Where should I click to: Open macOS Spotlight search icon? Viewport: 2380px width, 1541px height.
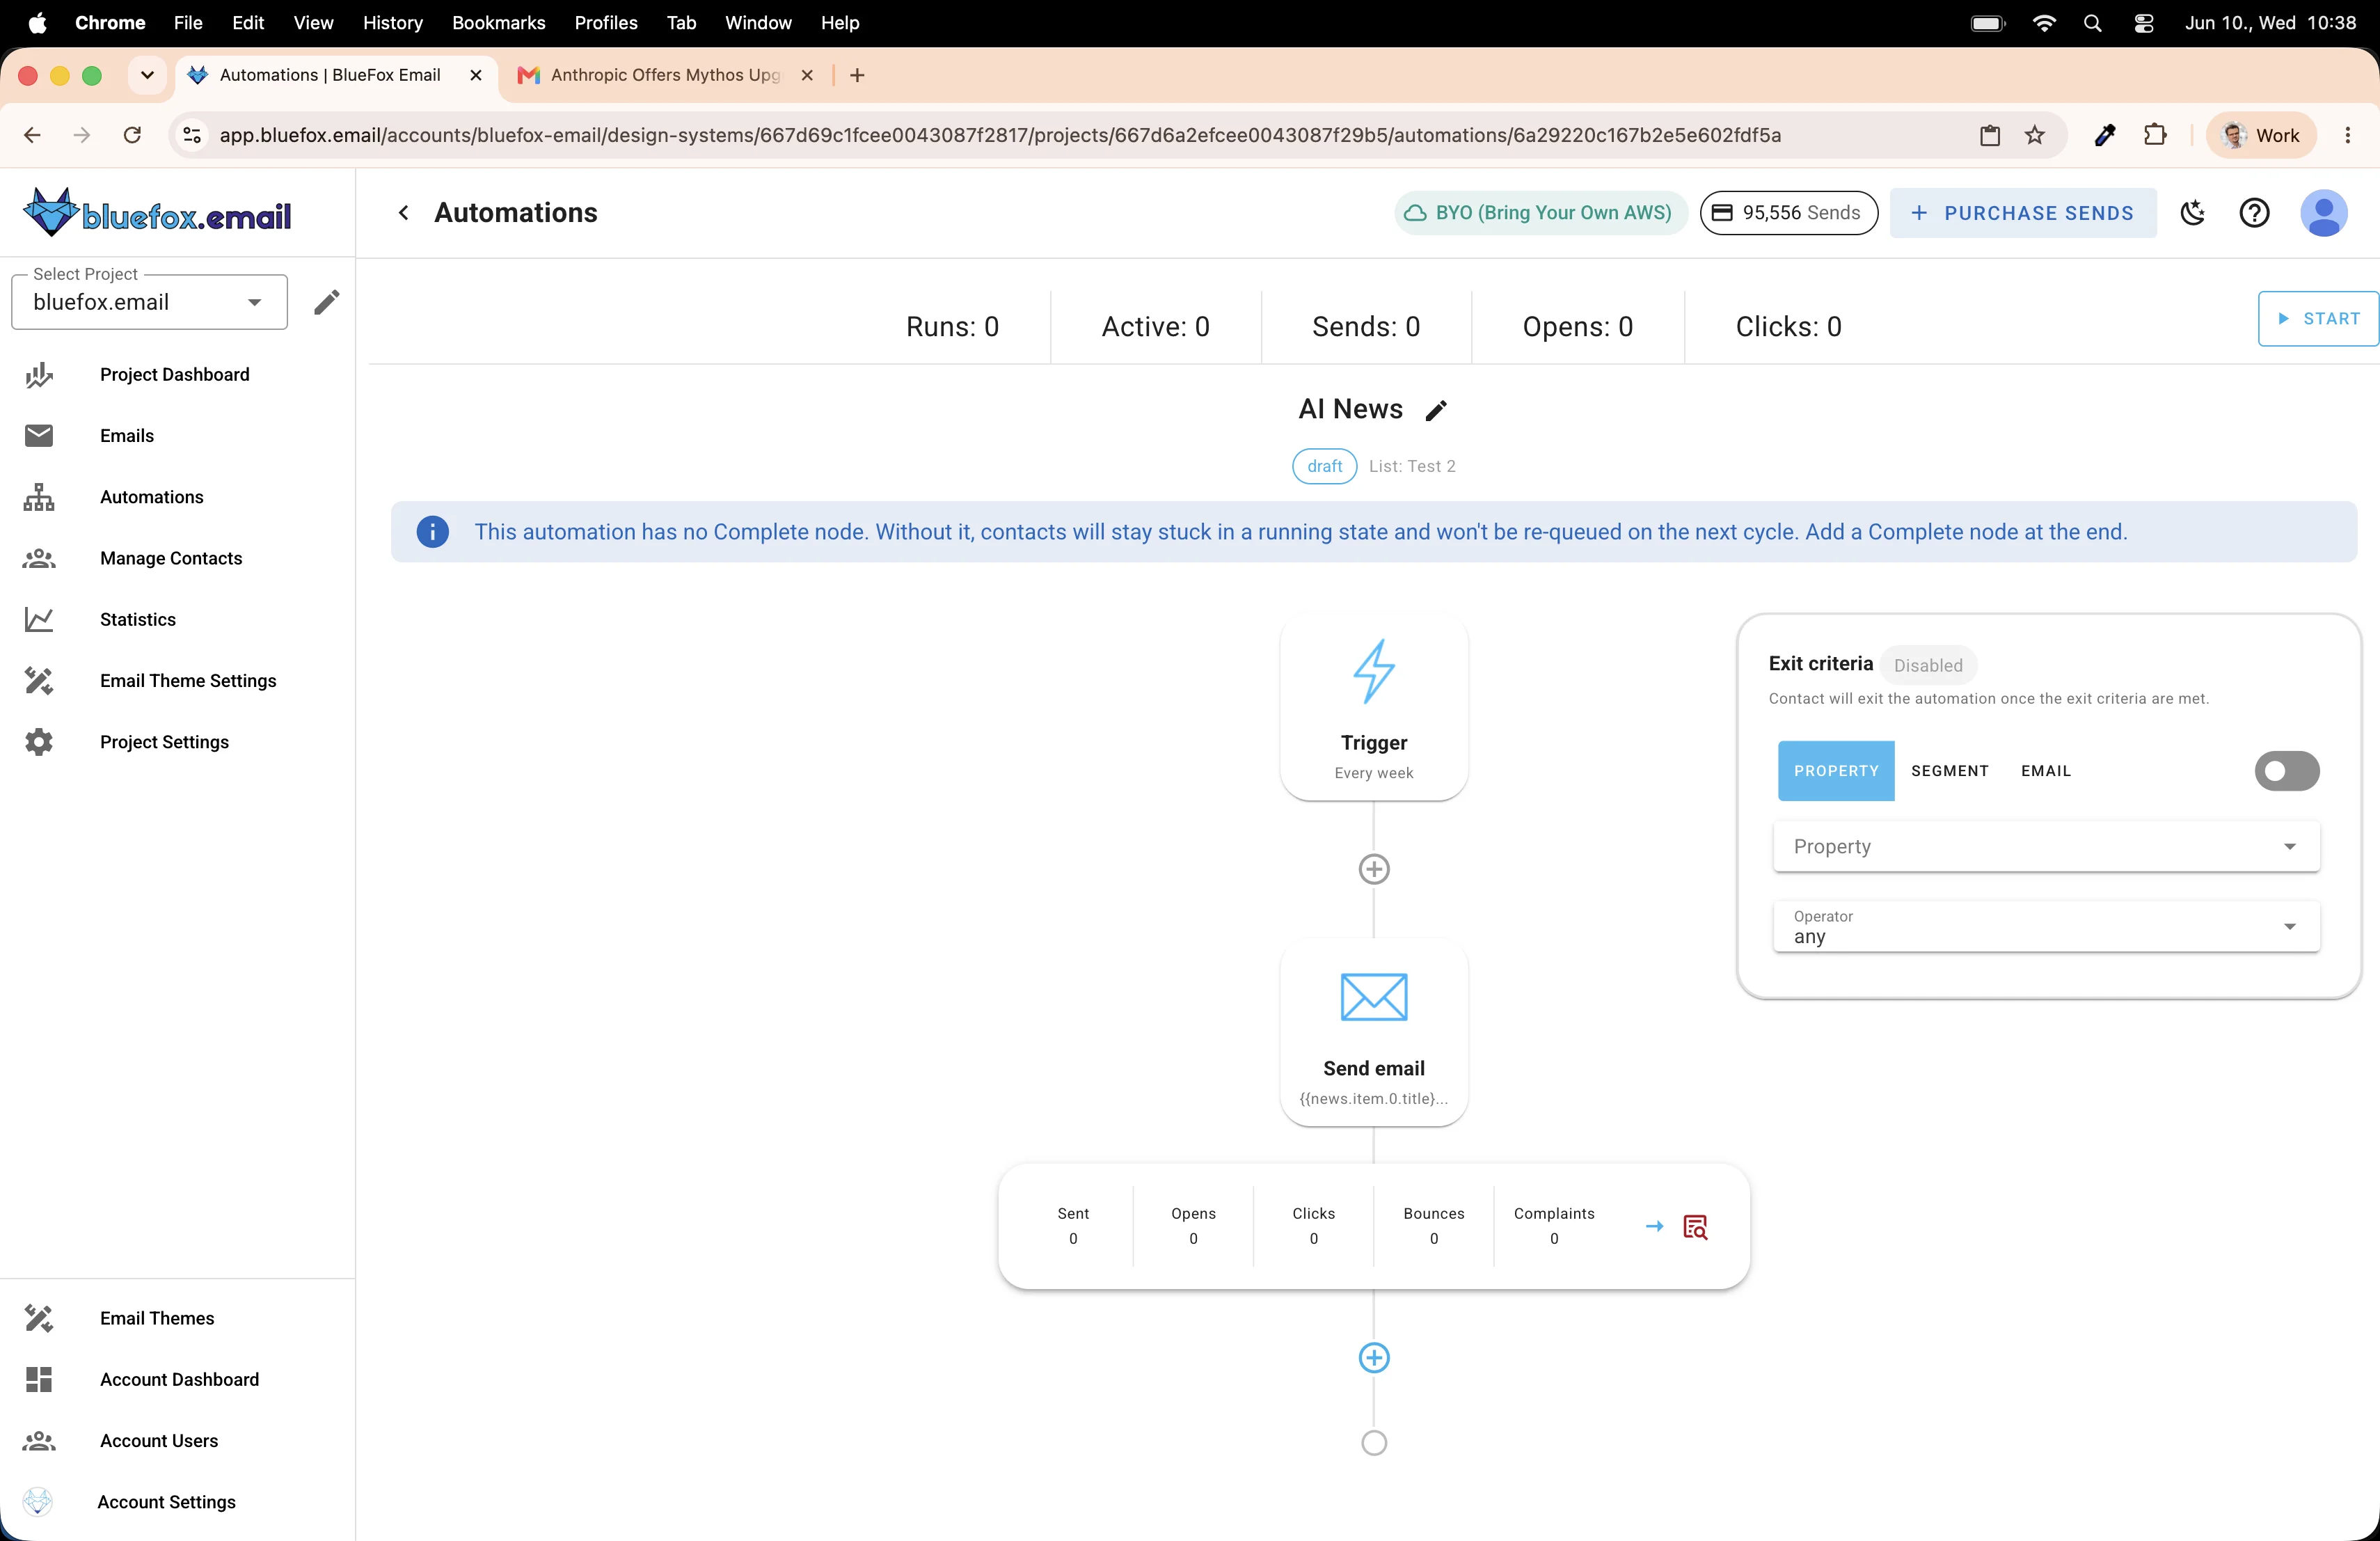2092,22
